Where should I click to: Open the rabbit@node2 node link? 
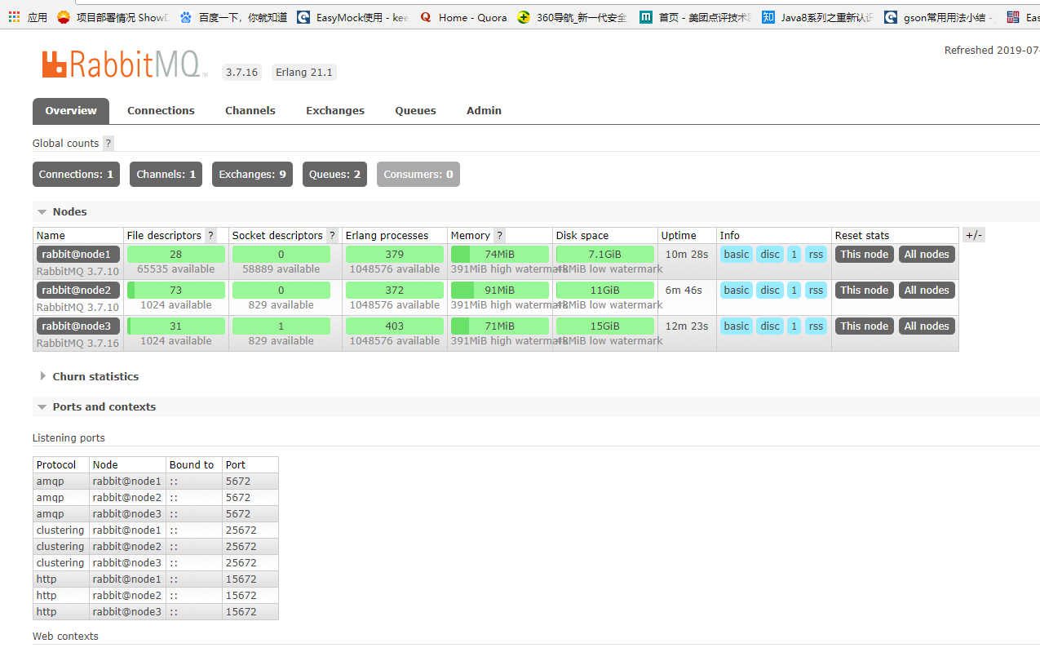click(78, 290)
